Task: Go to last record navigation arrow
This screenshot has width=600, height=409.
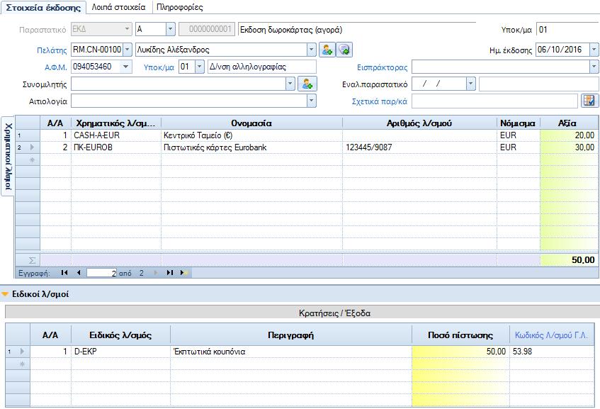Action: point(170,273)
